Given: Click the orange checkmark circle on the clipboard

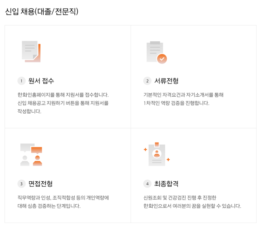Looking at the screenshot, I should point(162,59).
